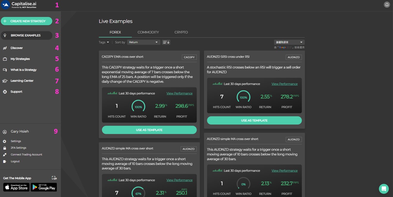The height and width of the screenshot is (197, 393).
Task: Go to the Learning Center
Action: tap(22, 81)
